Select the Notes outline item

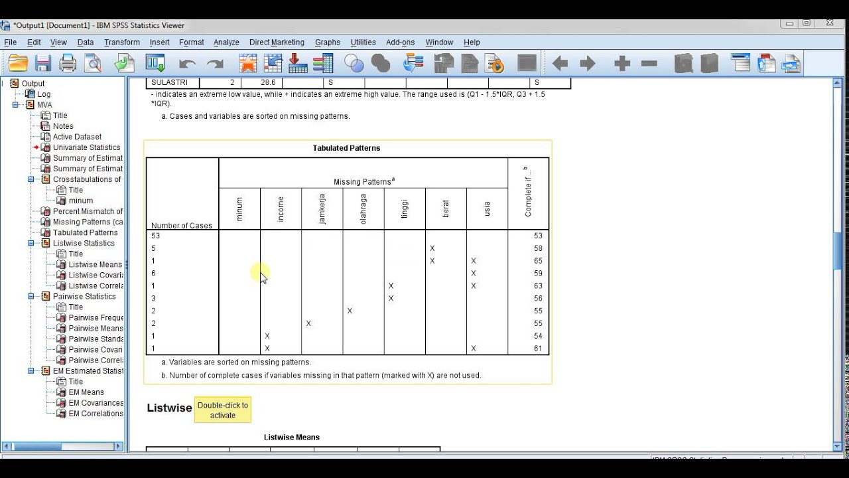pos(63,126)
